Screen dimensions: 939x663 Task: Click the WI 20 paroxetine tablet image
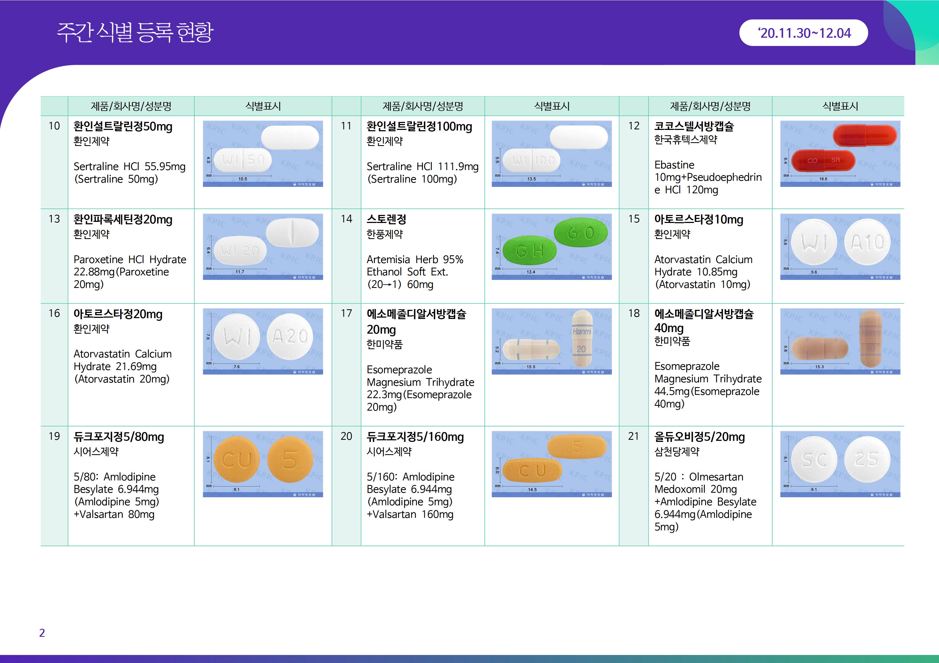pos(263,247)
